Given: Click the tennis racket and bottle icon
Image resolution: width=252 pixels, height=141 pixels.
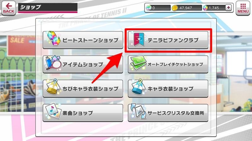Looking at the screenshot, I should [53, 63].
